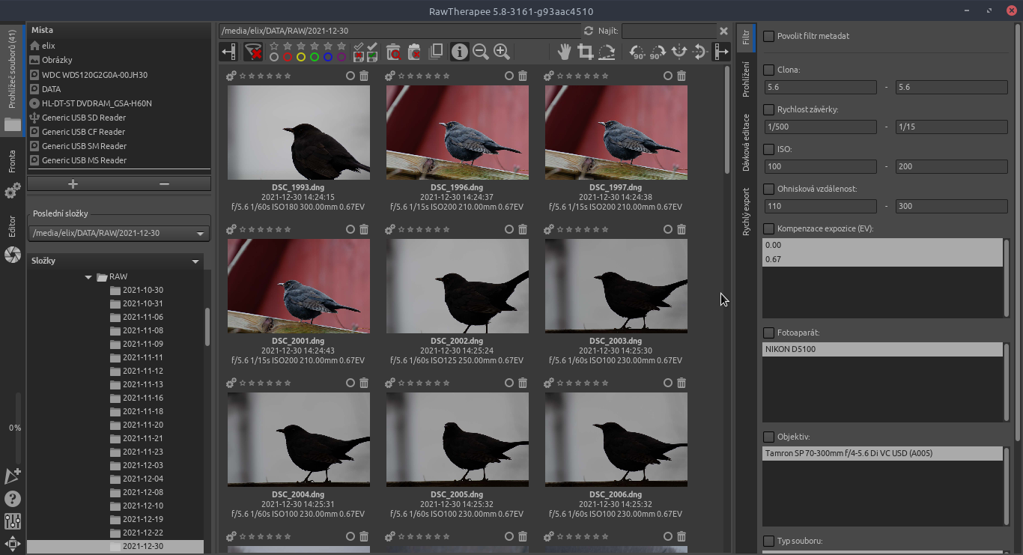Select the crop tool

(x=586, y=52)
